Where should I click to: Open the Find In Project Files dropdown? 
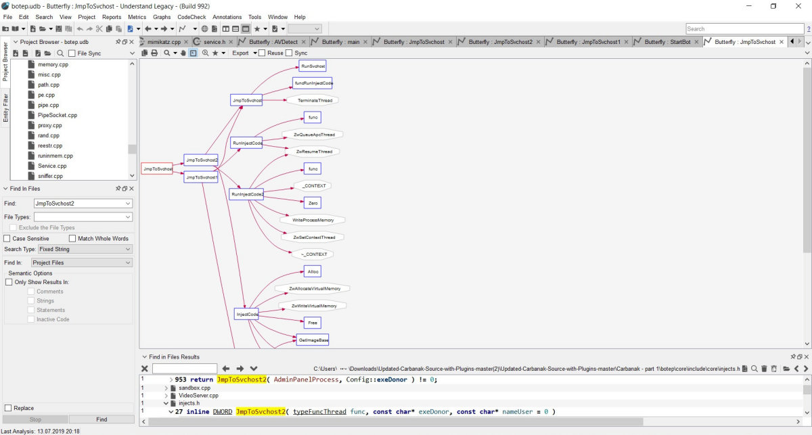click(x=81, y=262)
